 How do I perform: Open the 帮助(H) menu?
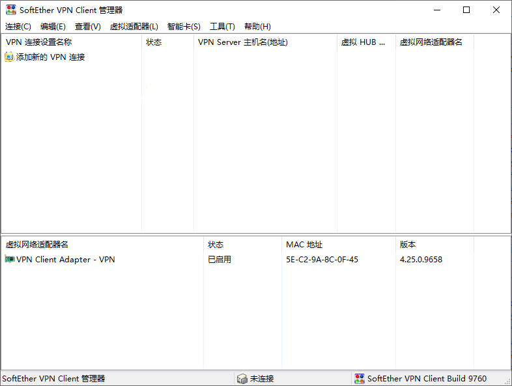[258, 27]
